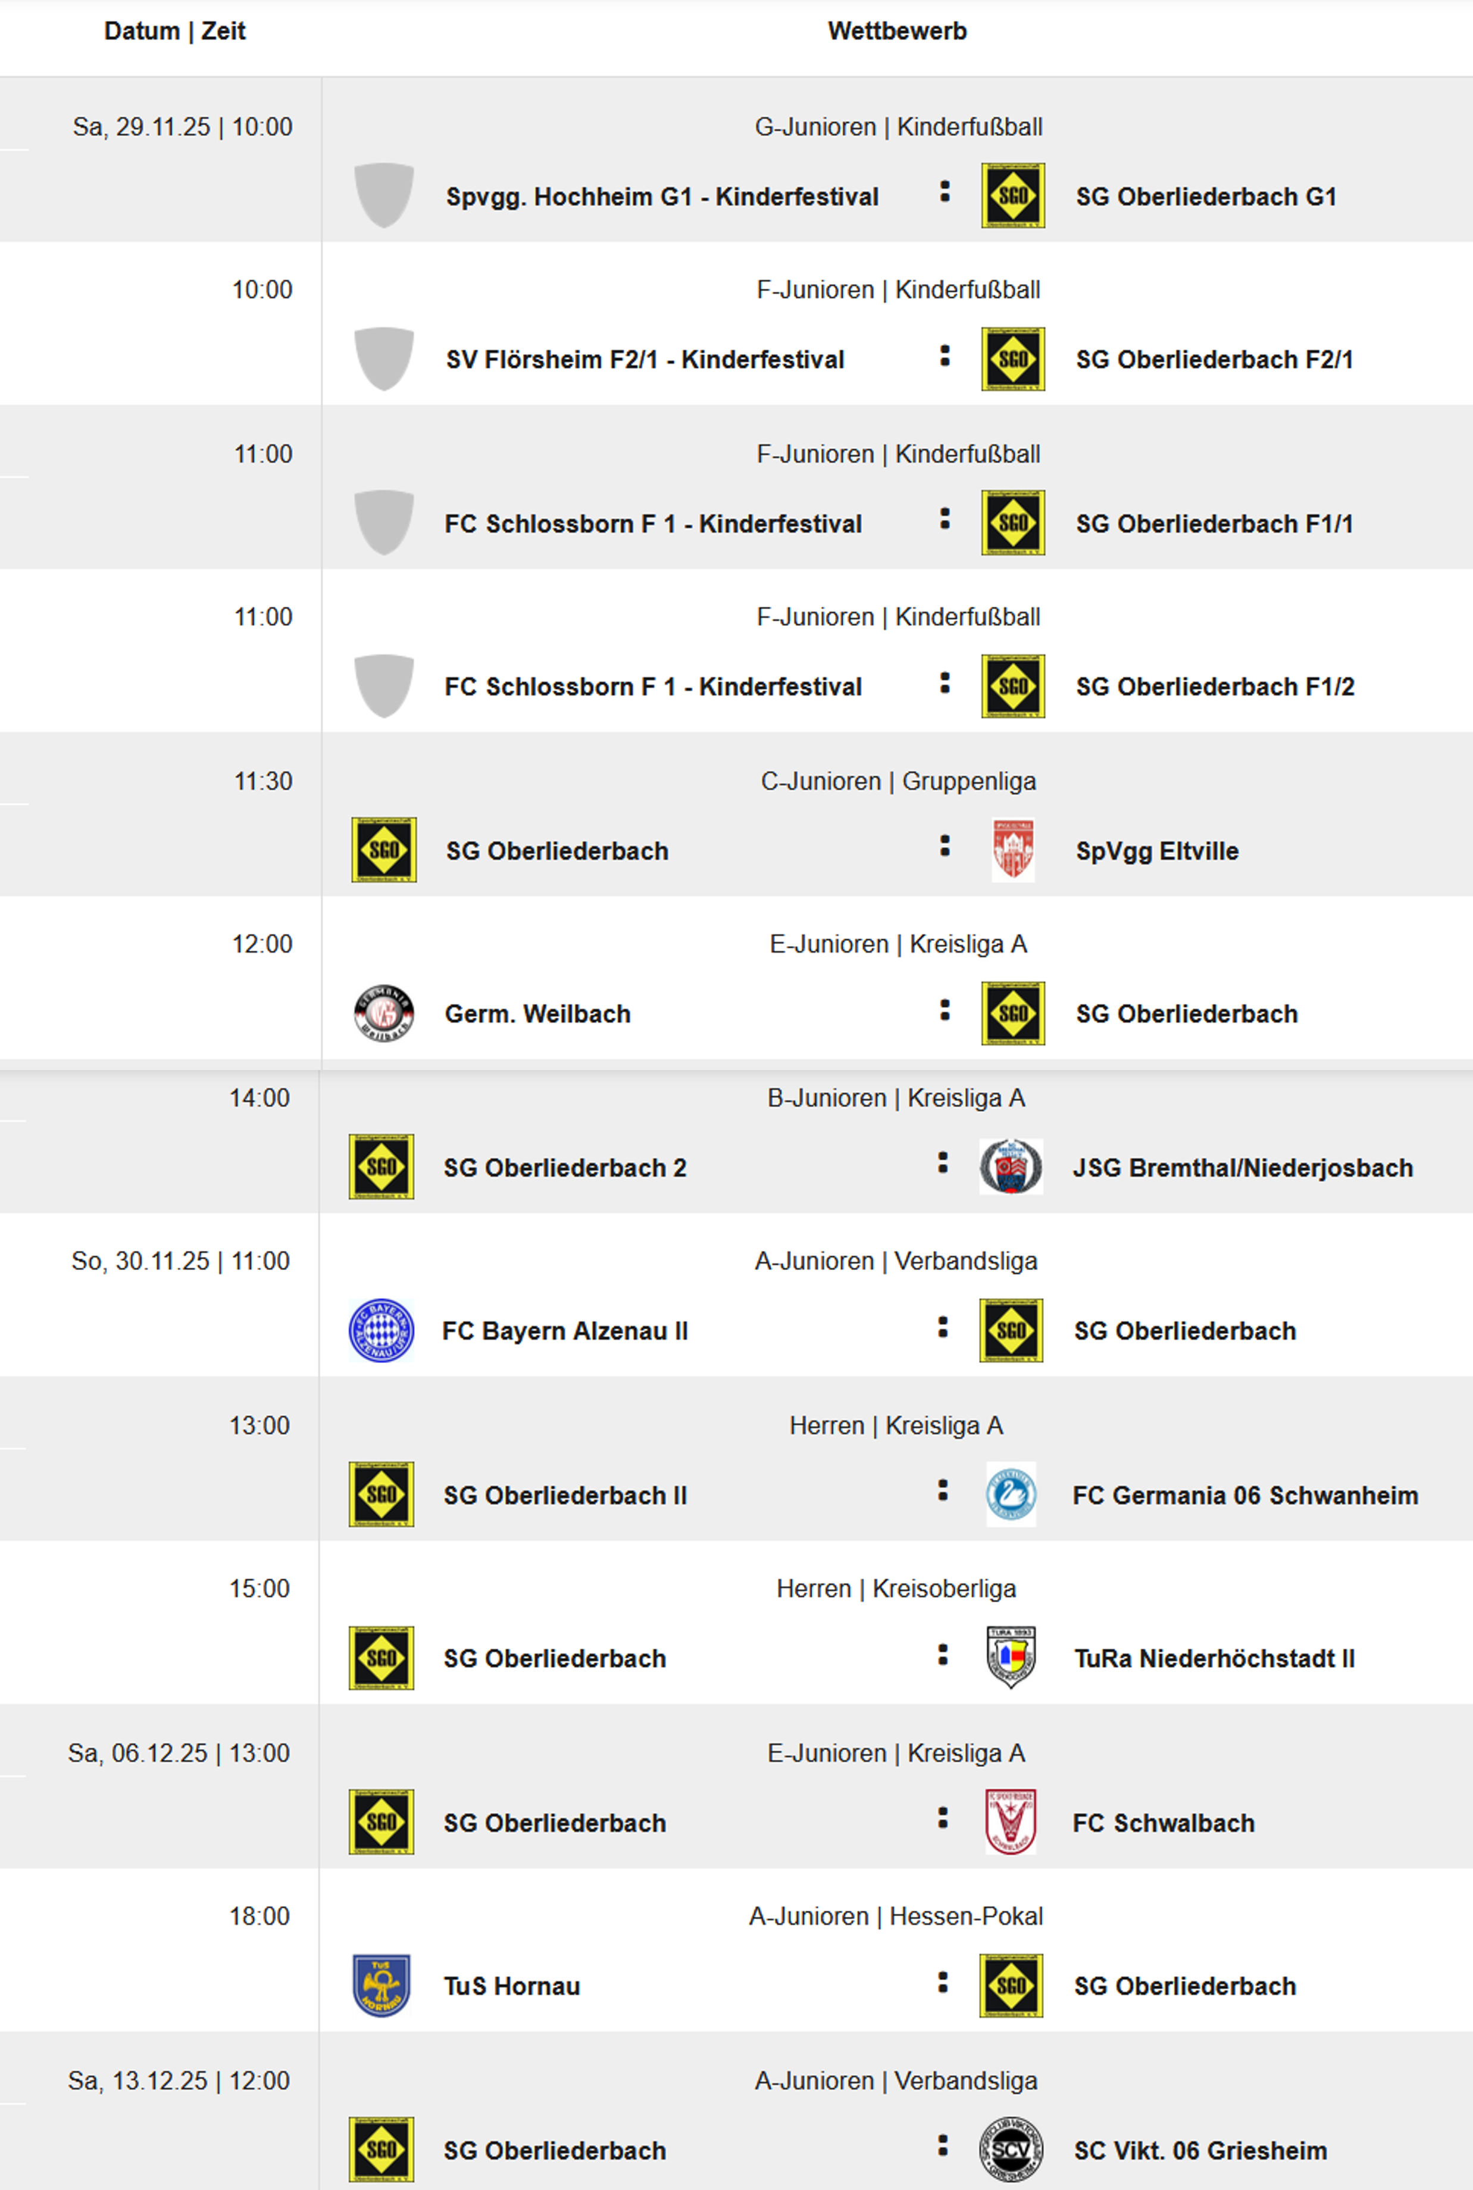The image size is (1473, 2190).
Task: Click the TuS Hornau club logo
Action: coord(381,1985)
